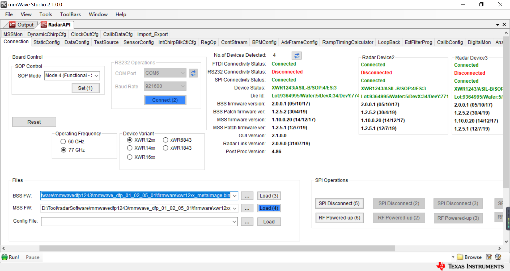The image size is (510, 271).
Task: Open the ToolBars menu
Action: (70, 14)
